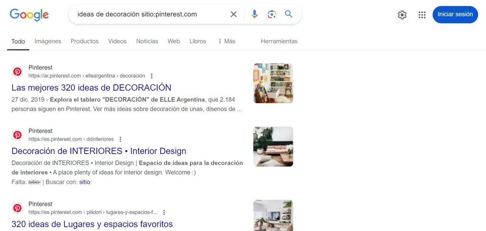Open three-dot menu next to elleargentina URL

(x=151, y=76)
